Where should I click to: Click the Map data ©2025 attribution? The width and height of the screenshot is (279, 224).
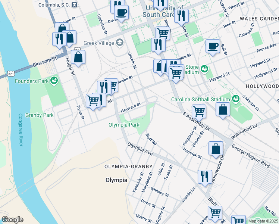pos(263,221)
